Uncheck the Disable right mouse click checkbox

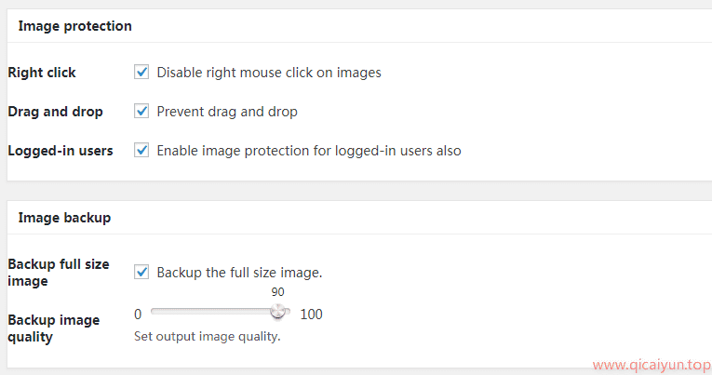141,72
